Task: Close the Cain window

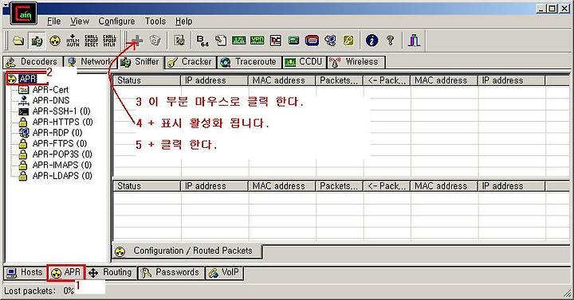Action: pyautogui.click(x=564, y=9)
